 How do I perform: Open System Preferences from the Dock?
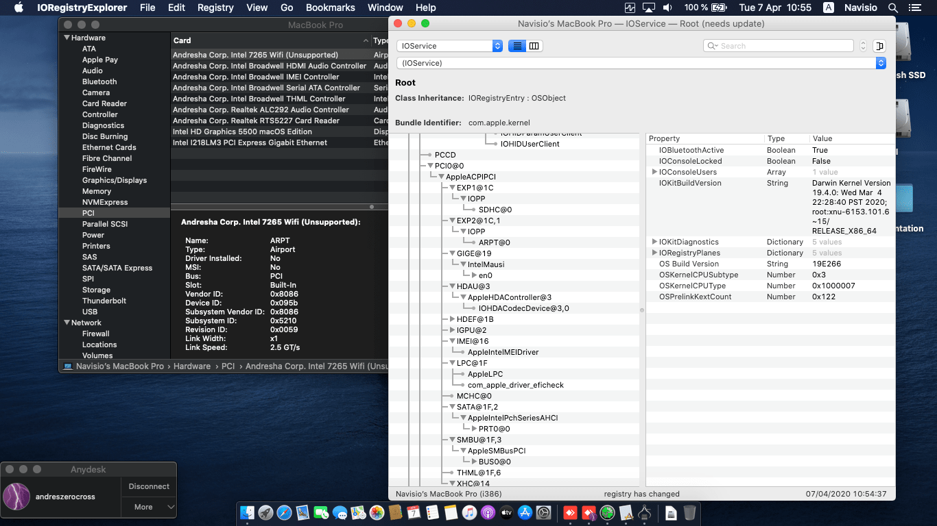tap(544, 512)
